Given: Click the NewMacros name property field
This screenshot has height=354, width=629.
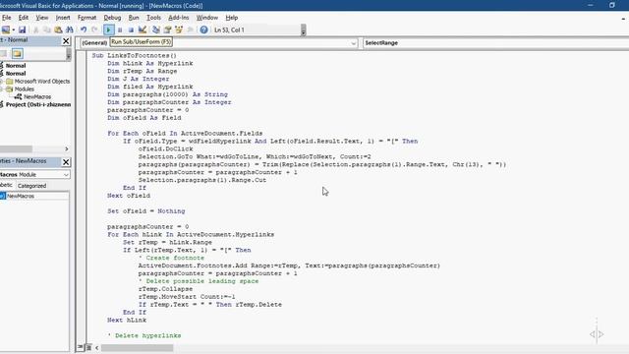Looking at the screenshot, I should [37, 196].
